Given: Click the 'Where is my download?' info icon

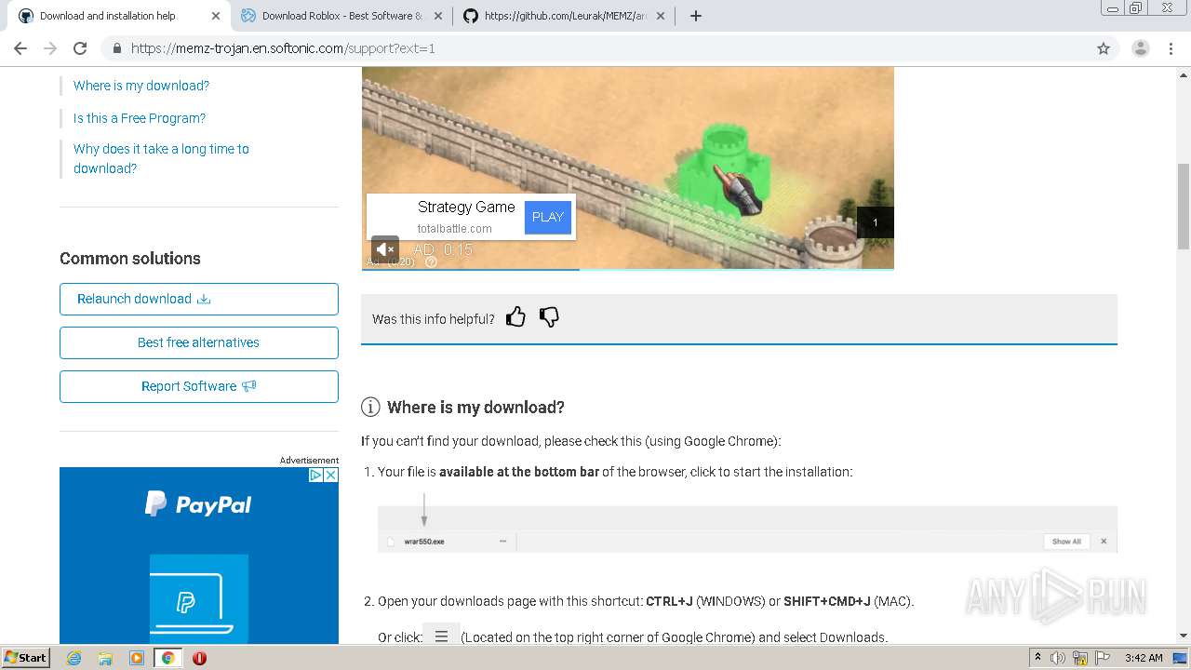Looking at the screenshot, I should click(370, 407).
